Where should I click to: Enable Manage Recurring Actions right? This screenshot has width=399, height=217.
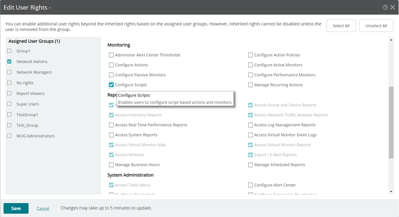pyautogui.click(x=251, y=85)
